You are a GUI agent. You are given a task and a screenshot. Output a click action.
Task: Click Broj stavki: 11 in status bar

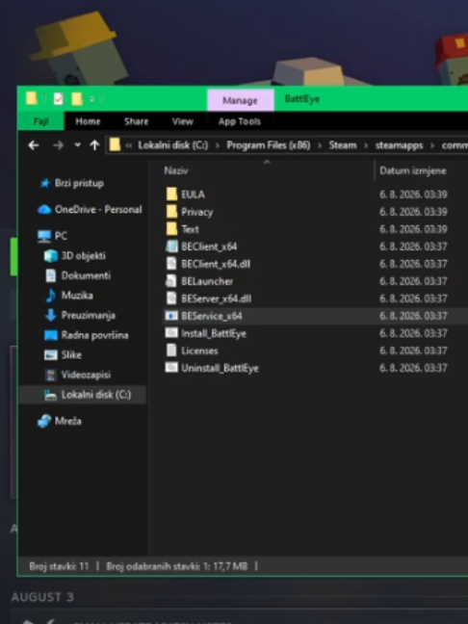(x=59, y=566)
